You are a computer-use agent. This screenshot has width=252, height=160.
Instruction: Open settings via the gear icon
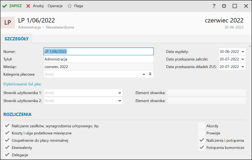pyautogui.click(x=224, y=6)
